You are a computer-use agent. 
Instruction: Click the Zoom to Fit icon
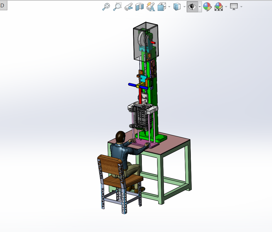(x=106, y=7)
